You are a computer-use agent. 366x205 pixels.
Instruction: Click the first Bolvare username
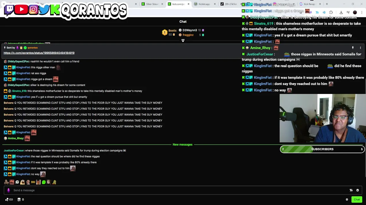pos(9,103)
